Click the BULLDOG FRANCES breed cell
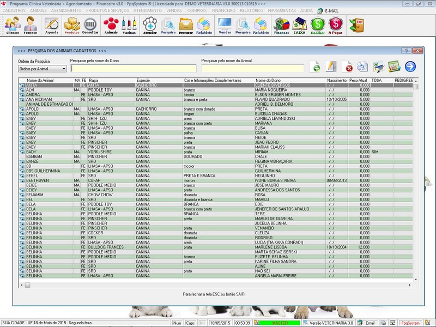436x327 pixels. point(111,247)
